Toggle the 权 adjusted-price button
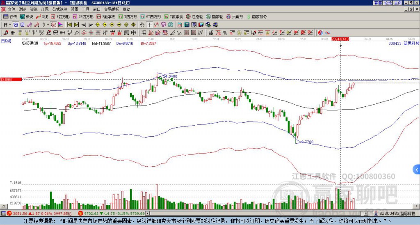This screenshot has width=420, height=225. point(53,25)
